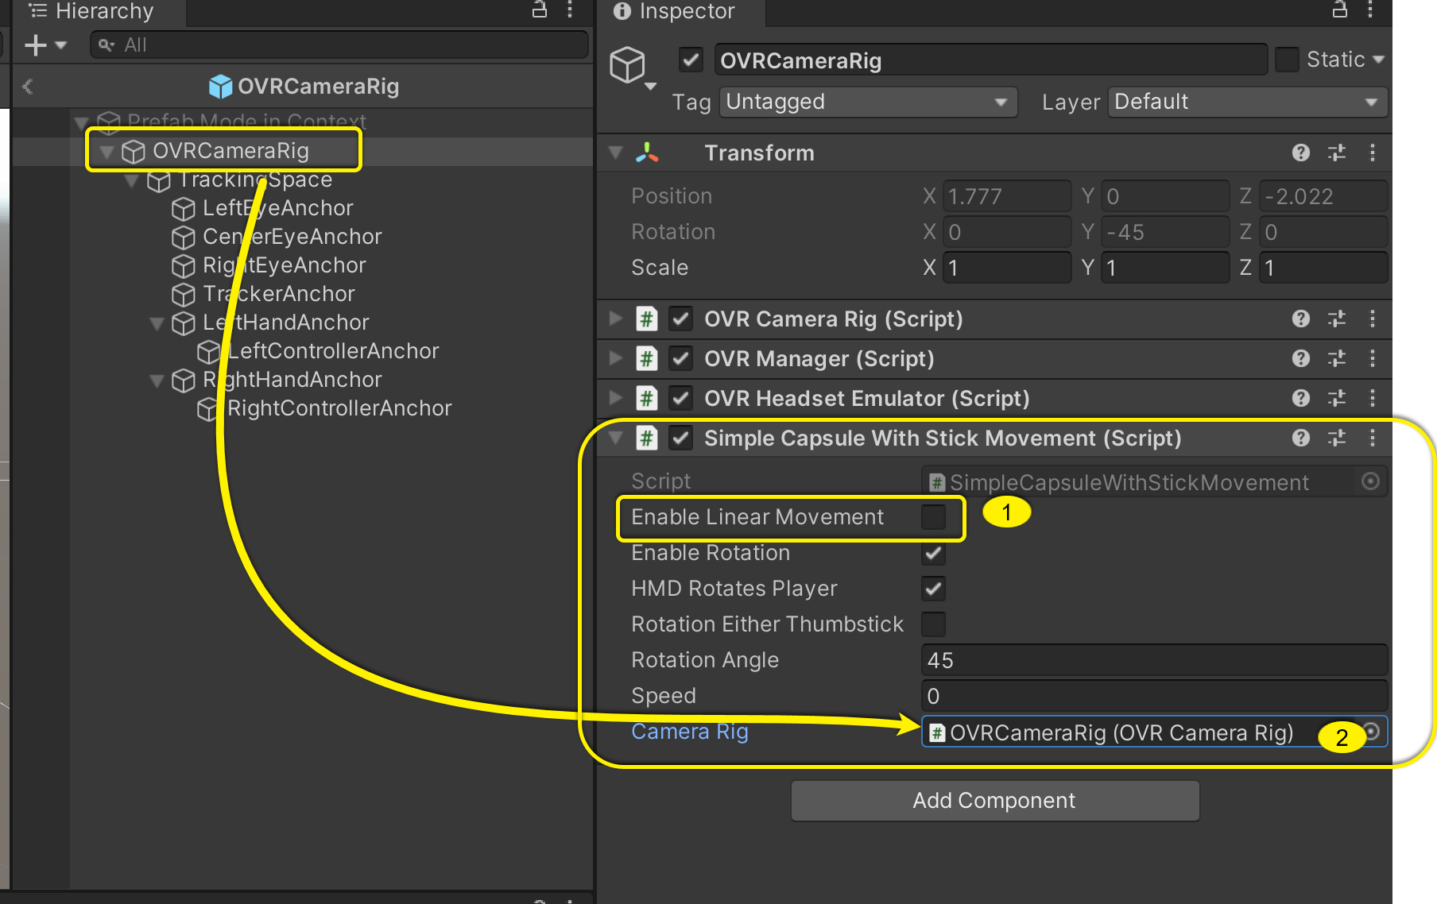
Task: Uncheck the HMD Rotates Player checkbox
Action: click(933, 589)
